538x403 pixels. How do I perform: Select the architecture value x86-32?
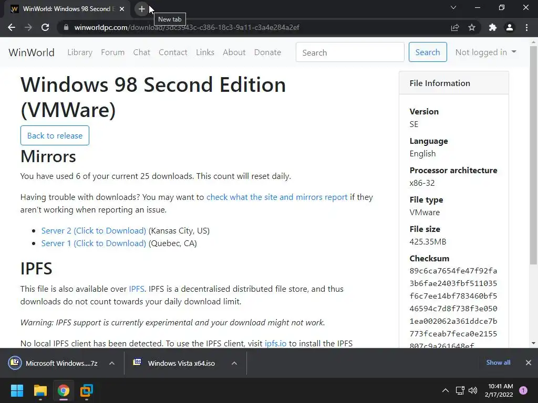[422, 183]
